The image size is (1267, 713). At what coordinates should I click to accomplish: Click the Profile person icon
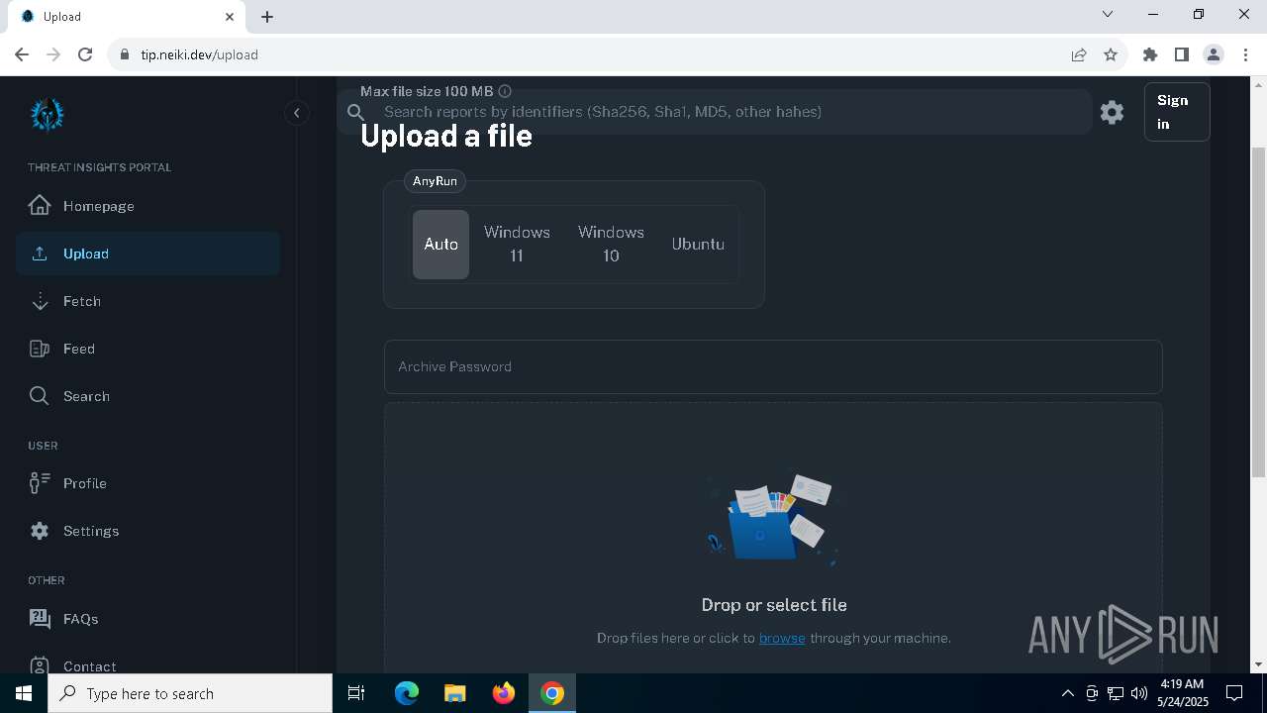coord(40,483)
